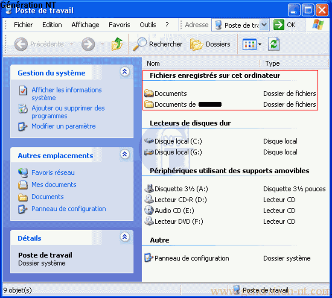Open the ? help menu
The height and width of the screenshot is (298, 332).
167,25
